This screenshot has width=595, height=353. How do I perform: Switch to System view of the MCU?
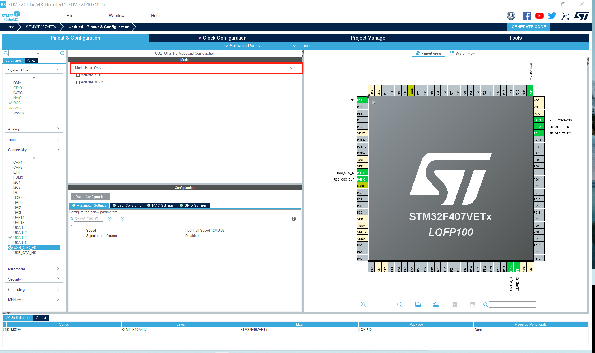pos(465,53)
